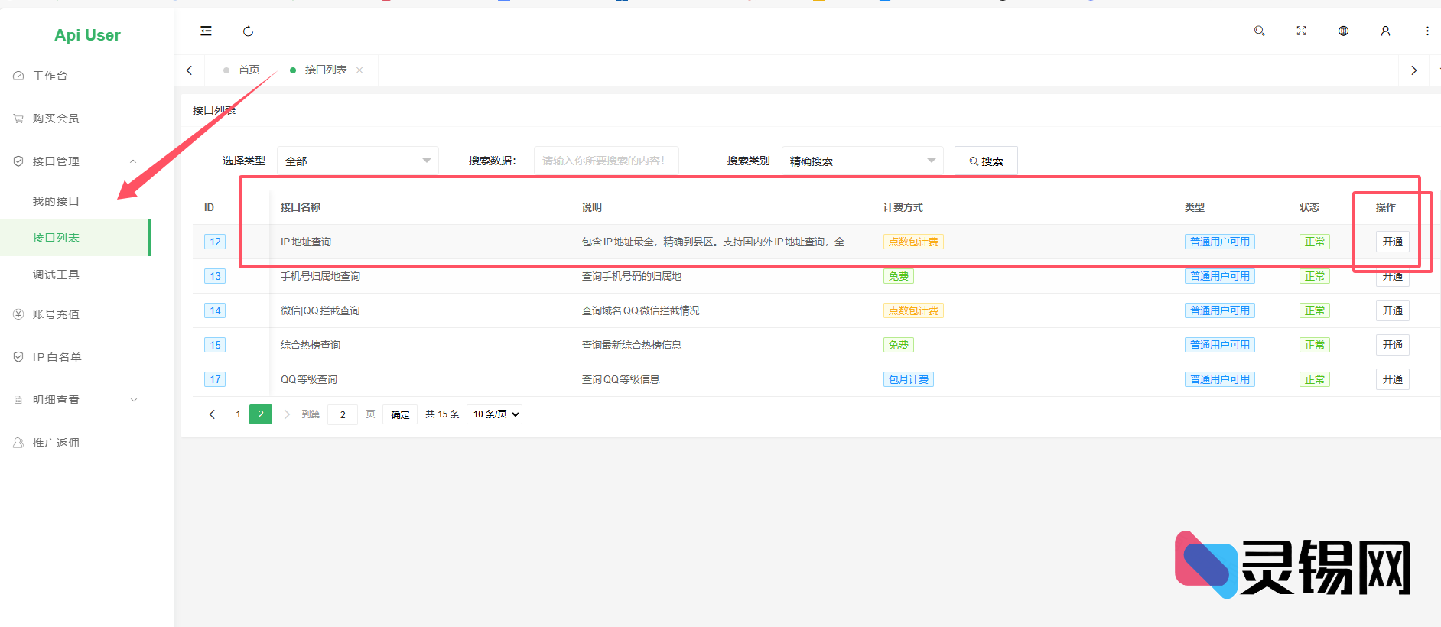Toggle fullscreen mode icon
This screenshot has width=1441, height=627.
point(1301,31)
